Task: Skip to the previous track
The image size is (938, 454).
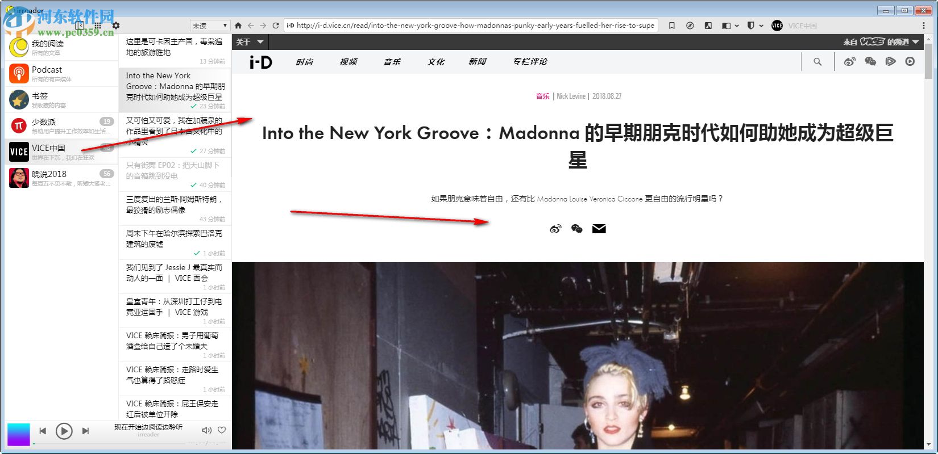Action: pos(43,431)
